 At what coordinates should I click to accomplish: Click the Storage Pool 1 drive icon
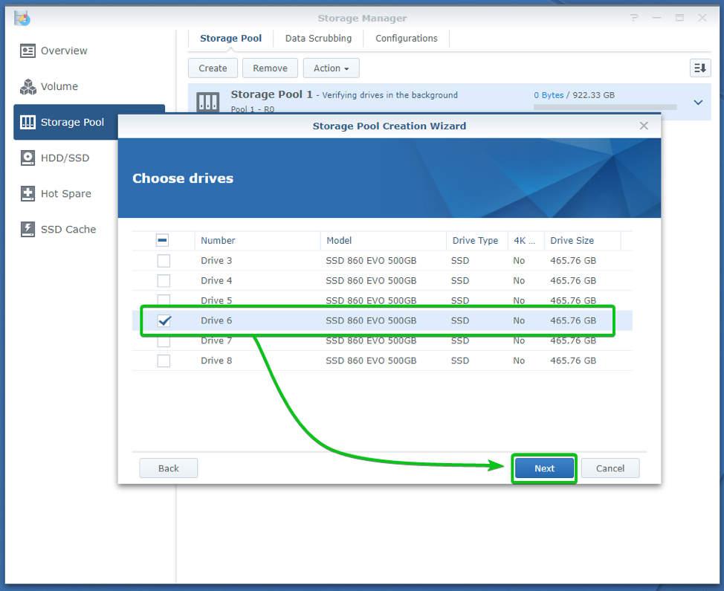tap(207, 103)
